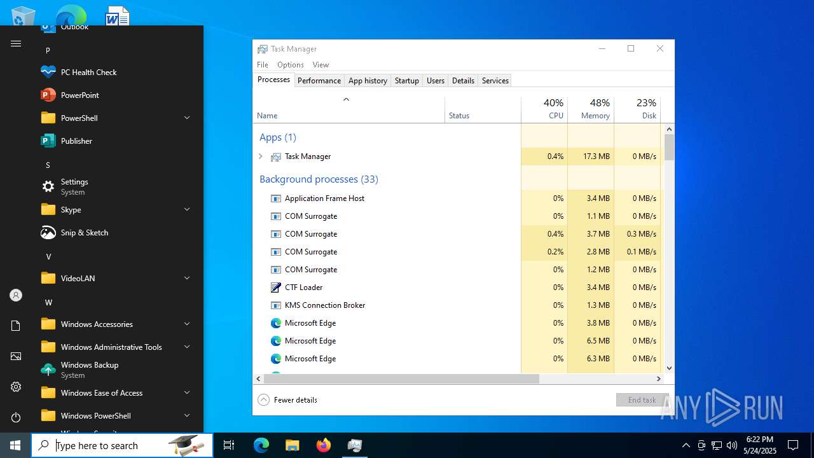Open network icon in system tray

pyautogui.click(x=717, y=445)
